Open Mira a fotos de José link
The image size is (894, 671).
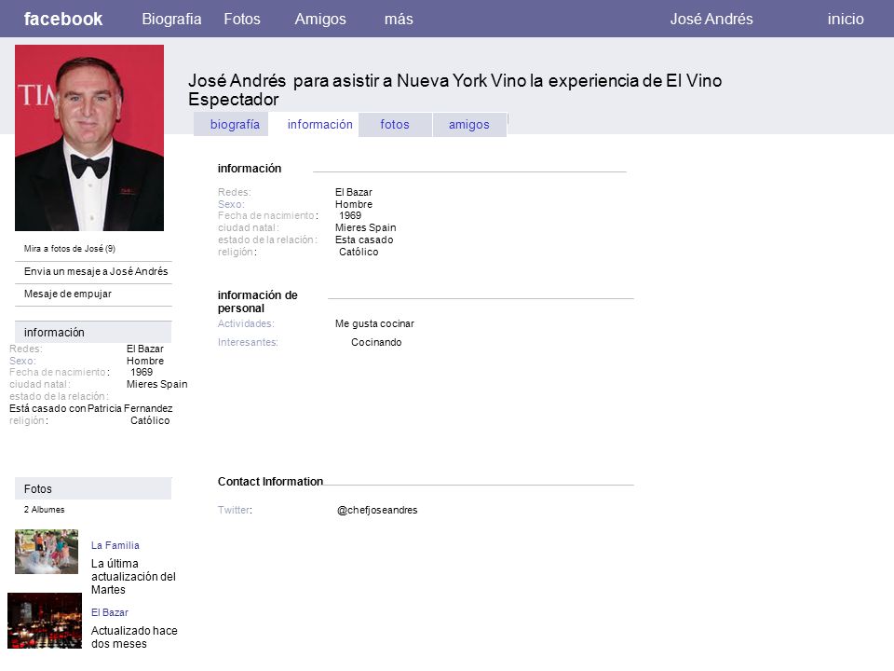pos(70,248)
